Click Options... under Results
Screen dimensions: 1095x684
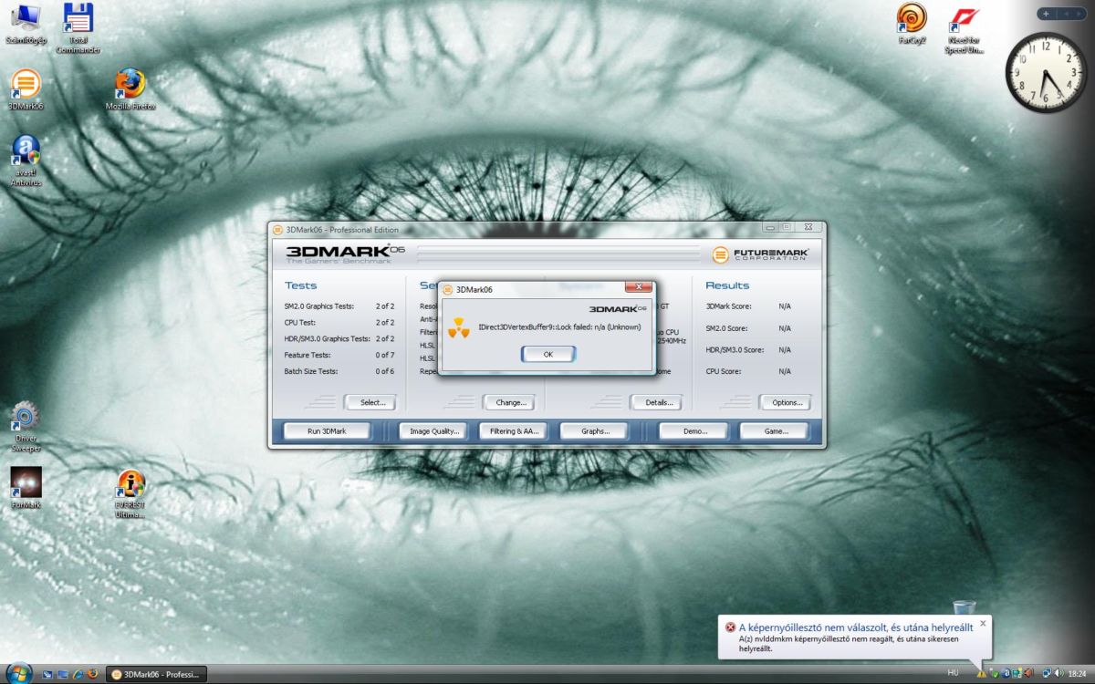coord(785,402)
